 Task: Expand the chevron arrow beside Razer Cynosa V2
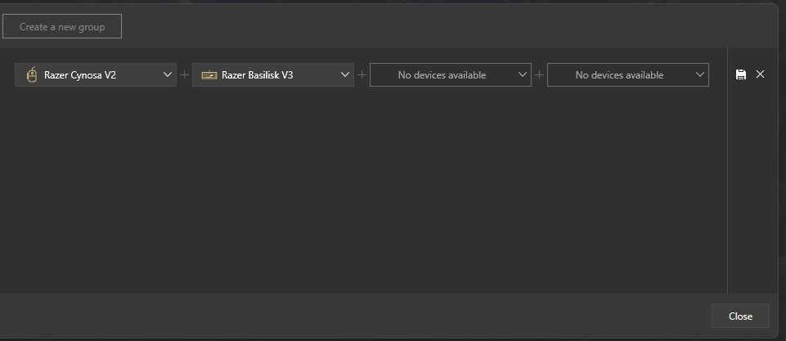(x=168, y=75)
